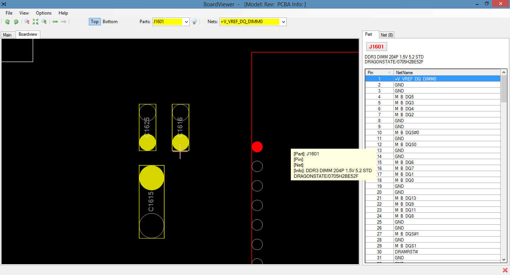
Task: Switch to Top board side view
Action: coord(95,22)
